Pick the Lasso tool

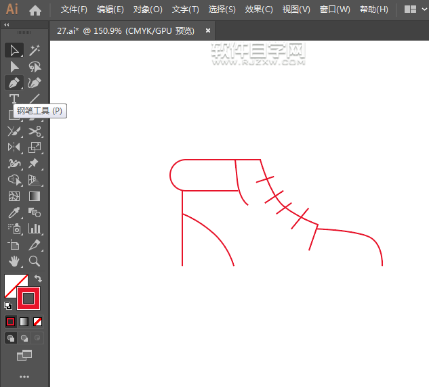pyautogui.click(x=35, y=66)
